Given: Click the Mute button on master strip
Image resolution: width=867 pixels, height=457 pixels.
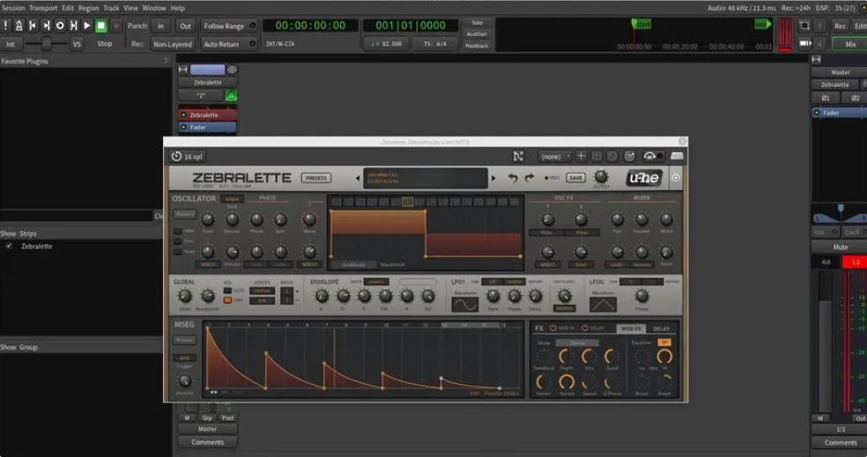Looking at the screenshot, I should pos(841,247).
